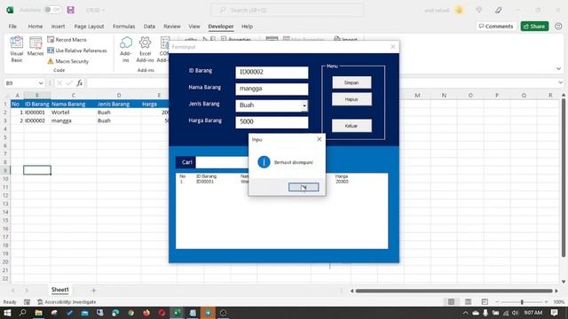Switch to Page Break Preview in status bar
This screenshot has width=568, height=319.
point(485,301)
